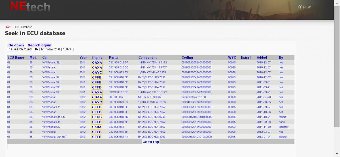Click component R4 2,0L EDC H21 2157
This screenshot has height=157, width=340.
(x=152, y=127)
